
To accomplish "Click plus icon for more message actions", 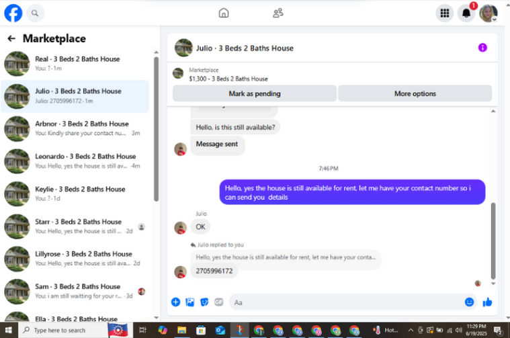I will tap(175, 302).
